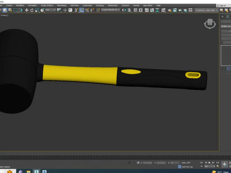Click the Mirror tool icon

[x=124, y=10]
